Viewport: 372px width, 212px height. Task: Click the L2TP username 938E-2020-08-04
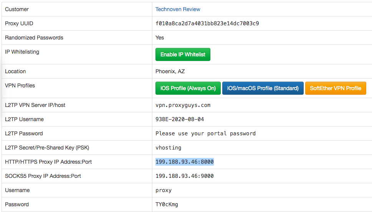pyautogui.click(x=180, y=119)
